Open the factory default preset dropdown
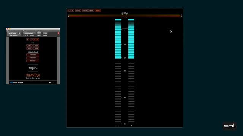This screenshot has height=136, width=243. (29, 33)
